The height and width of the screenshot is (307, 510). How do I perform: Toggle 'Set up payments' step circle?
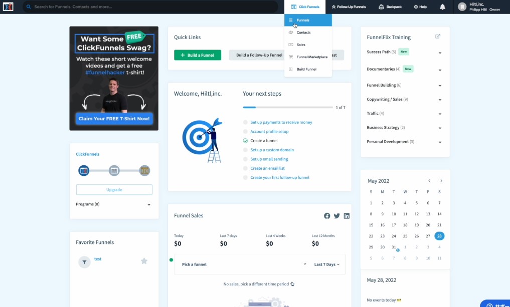coord(245,123)
